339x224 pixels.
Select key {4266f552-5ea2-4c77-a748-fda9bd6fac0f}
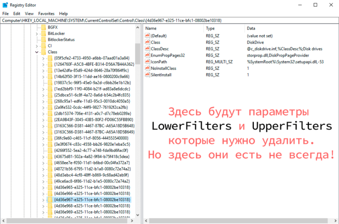click(91, 150)
